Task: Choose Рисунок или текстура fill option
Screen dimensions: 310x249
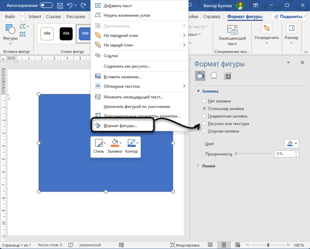Action: 204,124
